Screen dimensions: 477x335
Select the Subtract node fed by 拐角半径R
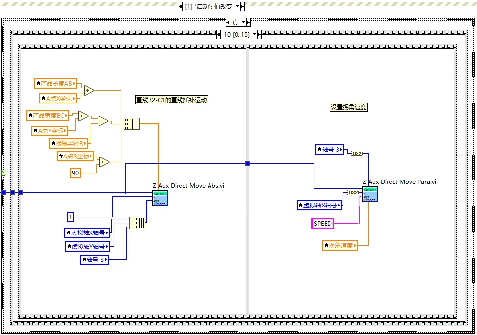(x=103, y=121)
